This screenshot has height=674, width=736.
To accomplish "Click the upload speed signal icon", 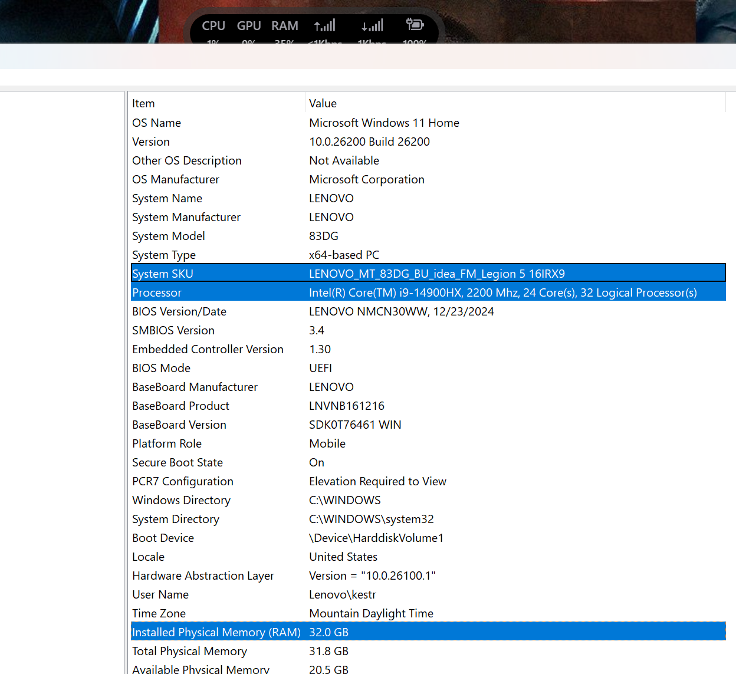I will pyautogui.click(x=325, y=25).
